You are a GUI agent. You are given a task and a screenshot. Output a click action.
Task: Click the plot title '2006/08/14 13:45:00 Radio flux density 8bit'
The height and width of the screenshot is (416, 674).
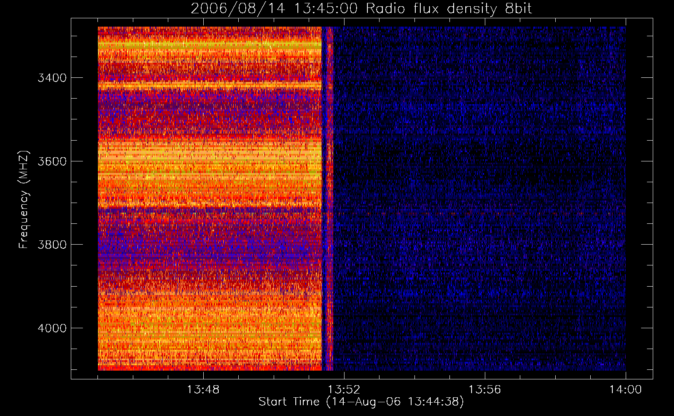point(361,9)
